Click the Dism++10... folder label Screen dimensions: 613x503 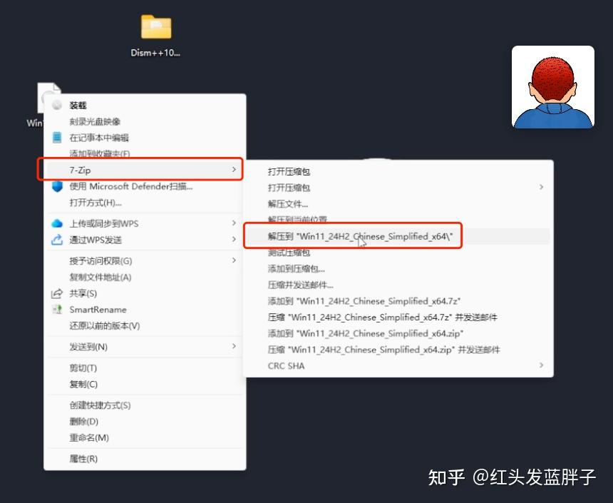pos(155,53)
